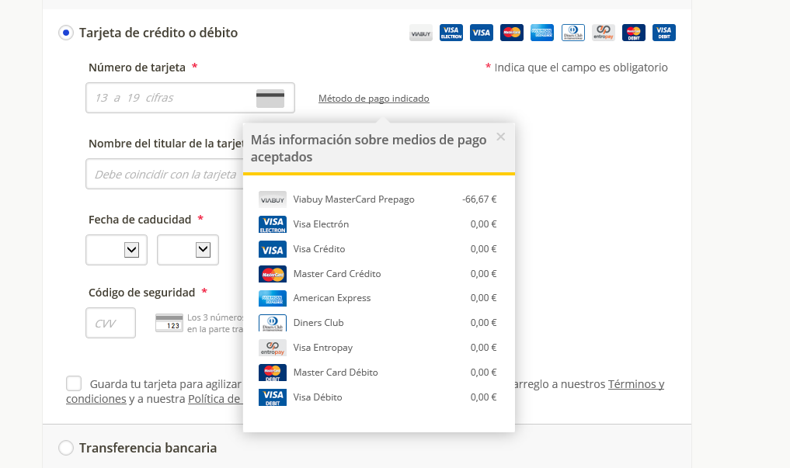Click Viabuy icon in the popup list
This screenshot has width=790, height=468.
coord(273,199)
